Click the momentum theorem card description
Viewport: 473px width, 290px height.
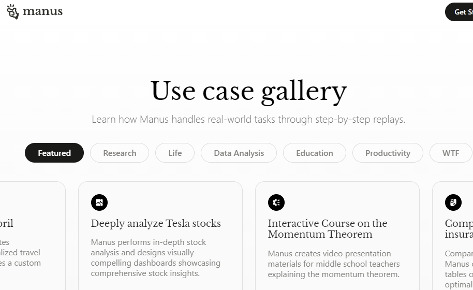334,264
